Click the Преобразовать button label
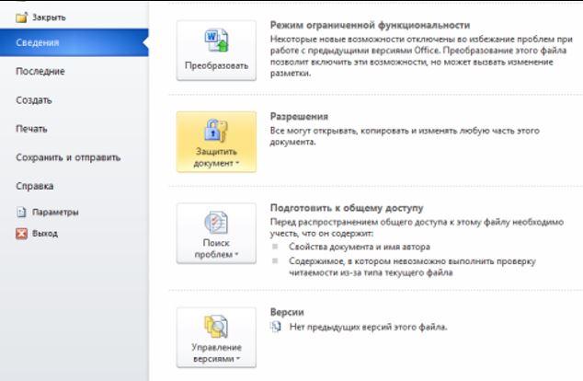Image resolution: width=583 pixels, height=381 pixels. click(216, 65)
